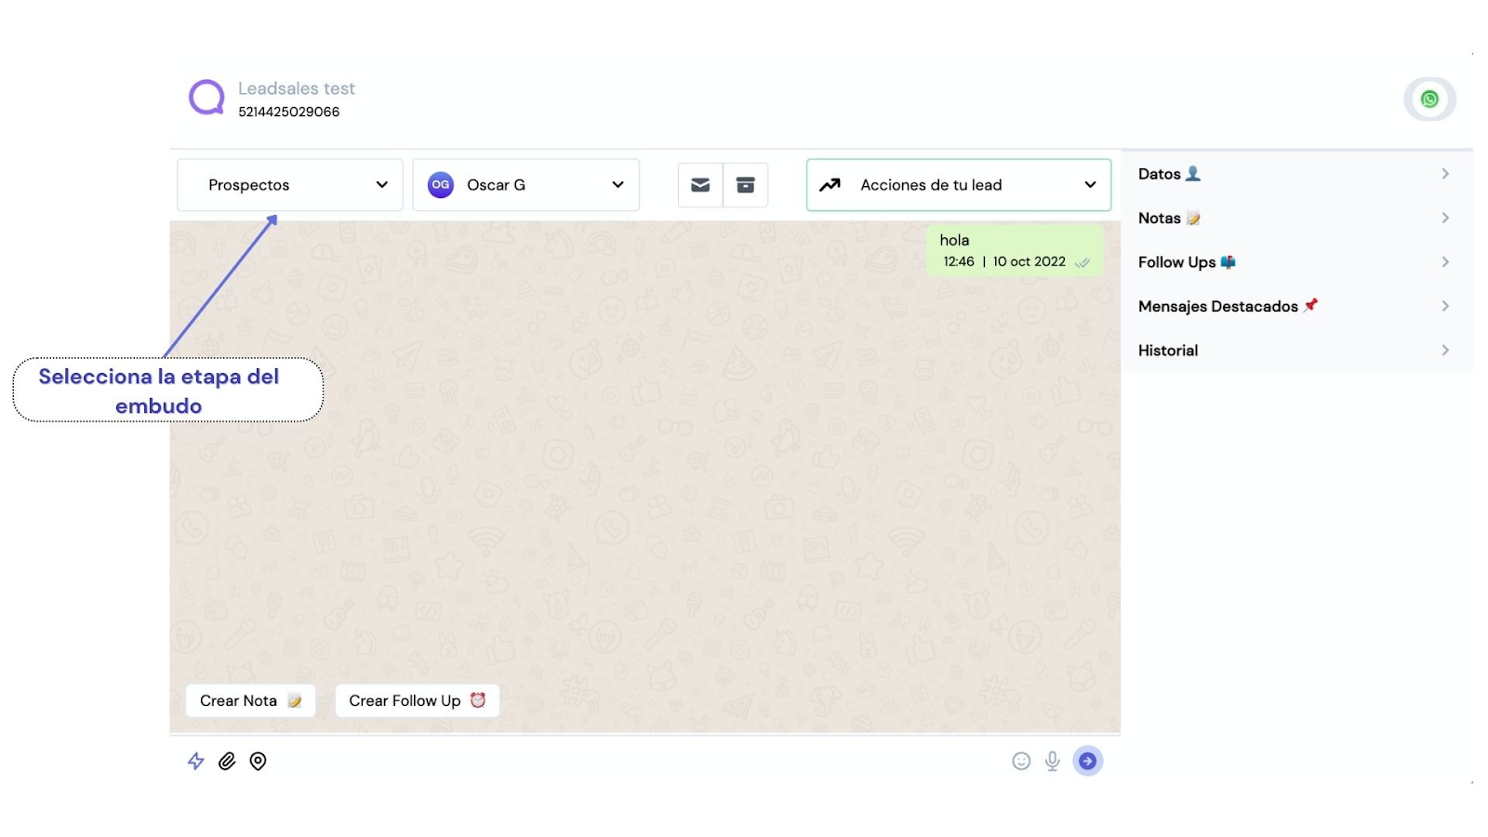Mark conversation as unread with envelope icon
The height and width of the screenshot is (837, 1488).
(x=700, y=185)
